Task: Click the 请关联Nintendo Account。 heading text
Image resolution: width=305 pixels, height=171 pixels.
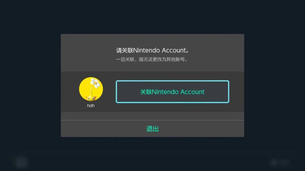Action: point(153,50)
